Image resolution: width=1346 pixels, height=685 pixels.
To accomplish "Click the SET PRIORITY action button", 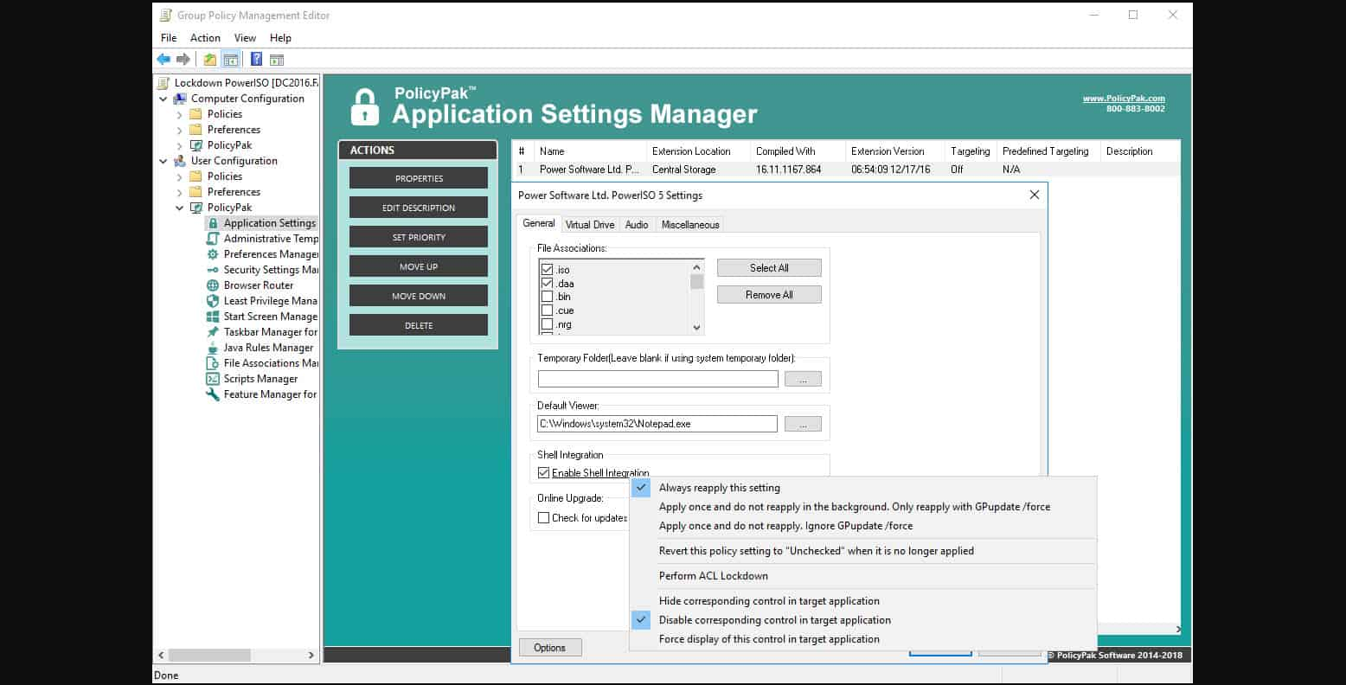I will point(419,237).
